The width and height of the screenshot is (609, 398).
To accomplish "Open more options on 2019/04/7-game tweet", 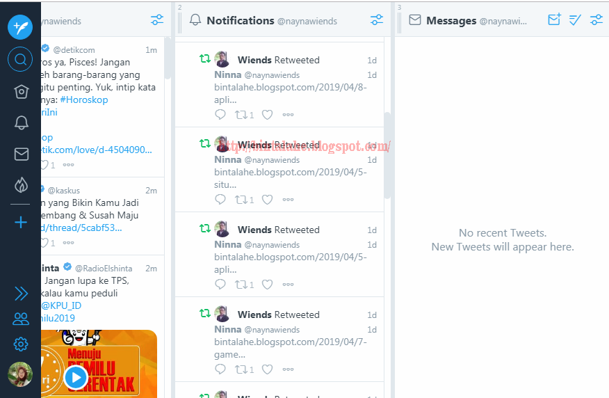I will point(288,369).
